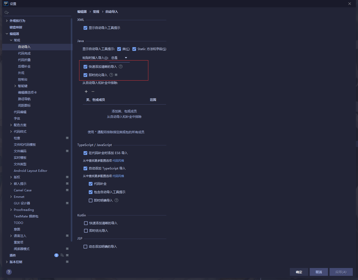Uncheck XML 显示自动导入工具提示 checkbox
This screenshot has width=358, height=280.
[85, 28]
